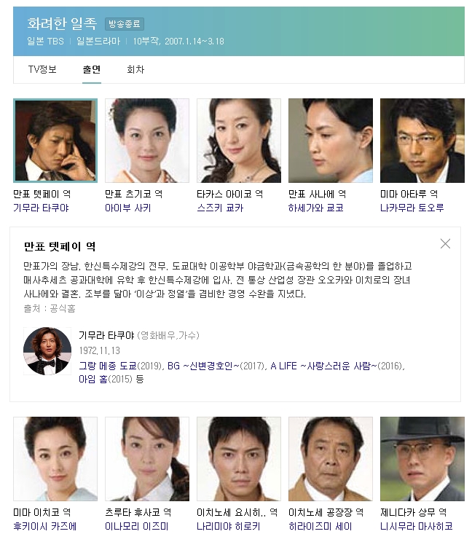This screenshot has height=534, width=472.
Task: Close the 만표 텟페이 역 detail panel
Action: click(445, 244)
